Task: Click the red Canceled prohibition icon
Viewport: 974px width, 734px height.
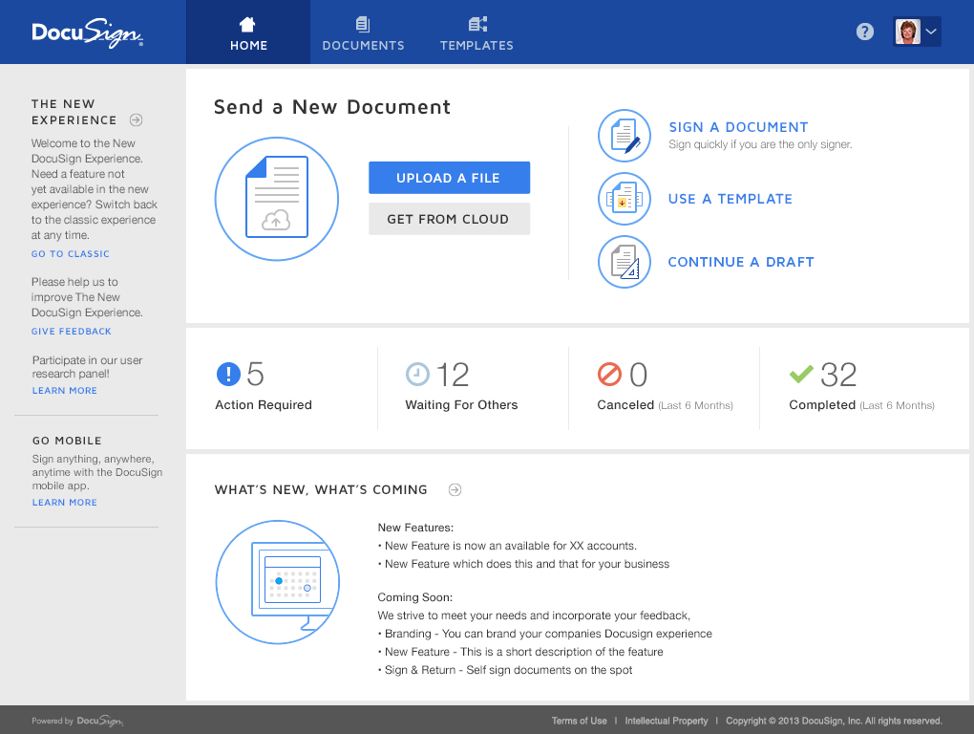Action: coord(609,374)
